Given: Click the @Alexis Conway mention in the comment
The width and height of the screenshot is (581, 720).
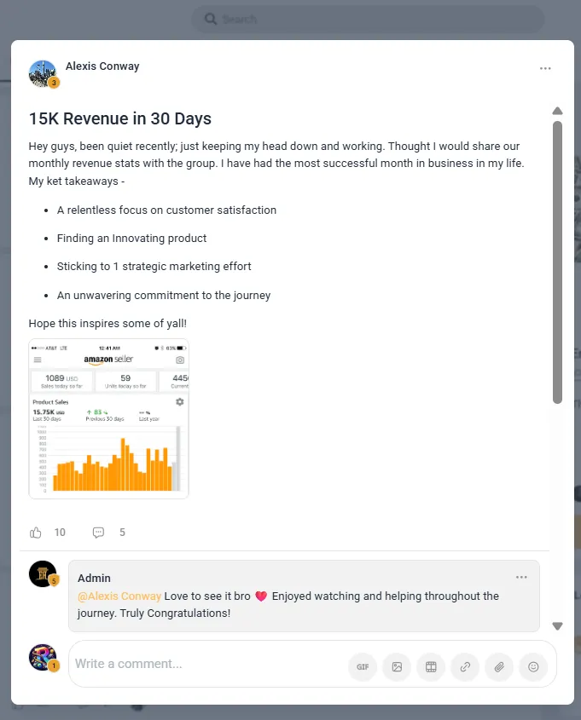Looking at the screenshot, I should pos(119,596).
